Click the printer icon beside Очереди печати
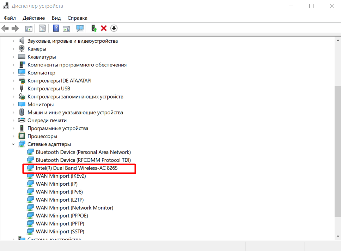This screenshot has height=251, width=341. (x=22, y=120)
